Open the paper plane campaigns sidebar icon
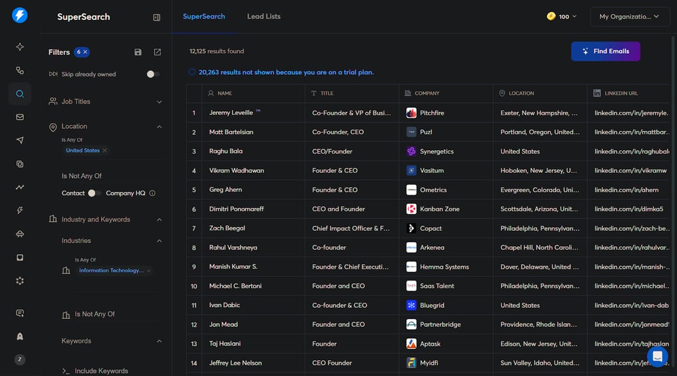Screen dimensions: 677x376 20,140
